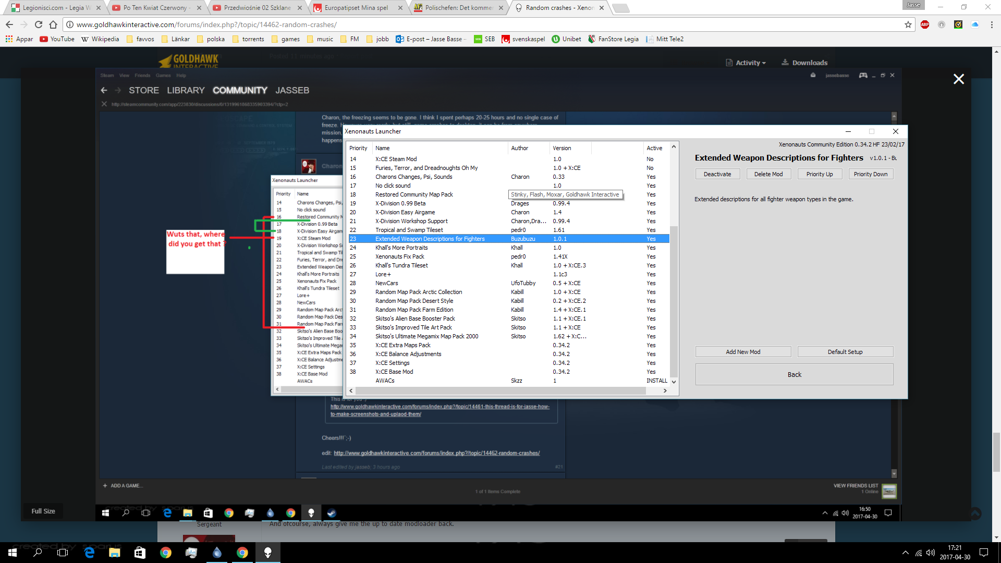Open network icon beside 17:21 clock
Image resolution: width=1001 pixels, height=563 pixels.
[x=919, y=553]
